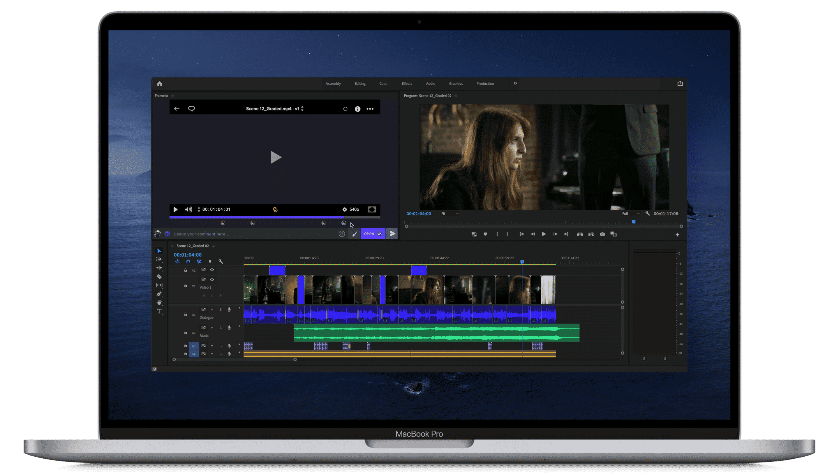The image size is (839, 475).
Task: Open the Fit zoom level dropdown
Action: tap(450, 214)
